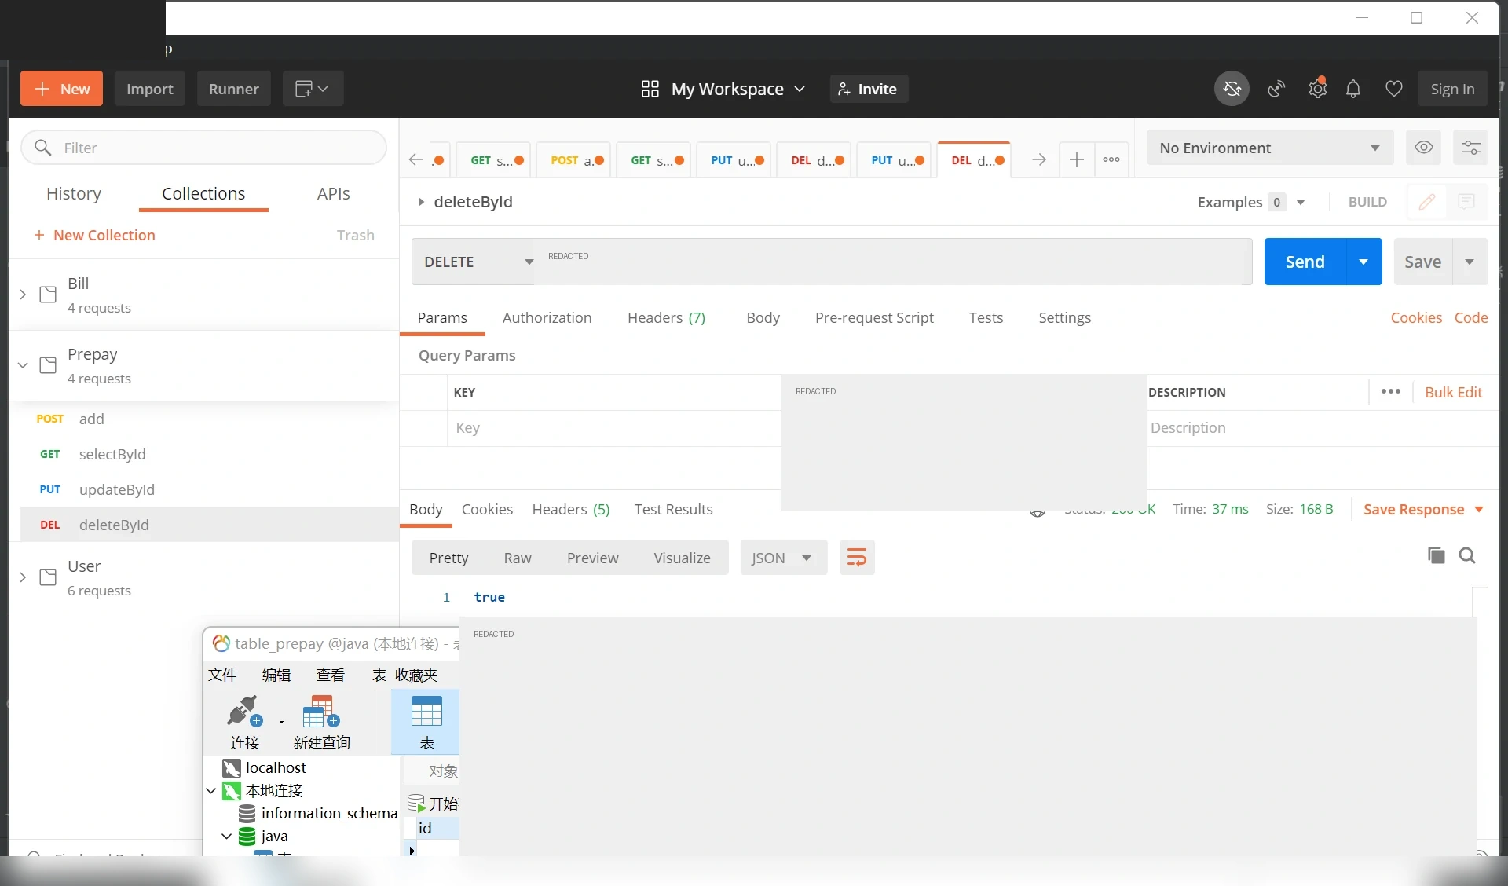
Task: Copy the response body to clipboard
Action: (1436, 555)
